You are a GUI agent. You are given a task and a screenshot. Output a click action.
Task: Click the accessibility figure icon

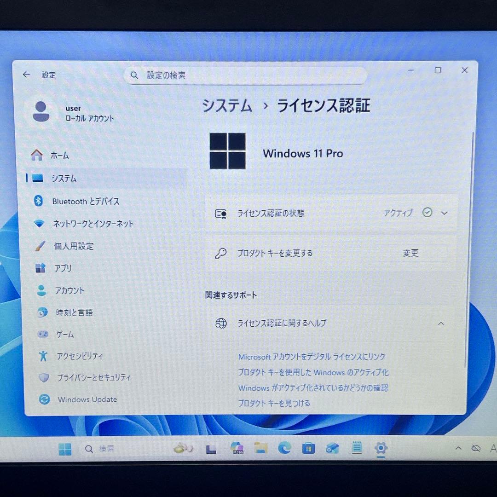(x=43, y=356)
